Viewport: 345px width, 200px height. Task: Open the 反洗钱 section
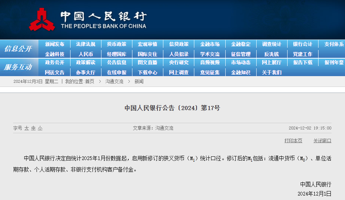tap(272, 54)
